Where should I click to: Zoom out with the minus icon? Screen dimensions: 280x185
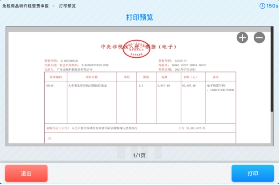tap(259, 38)
